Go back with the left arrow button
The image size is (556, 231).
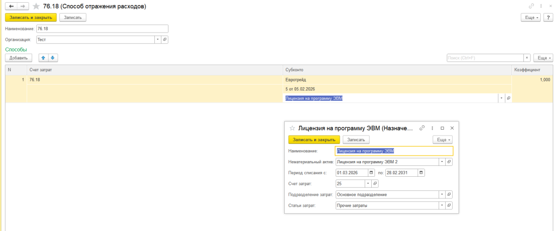(x=11, y=7)
